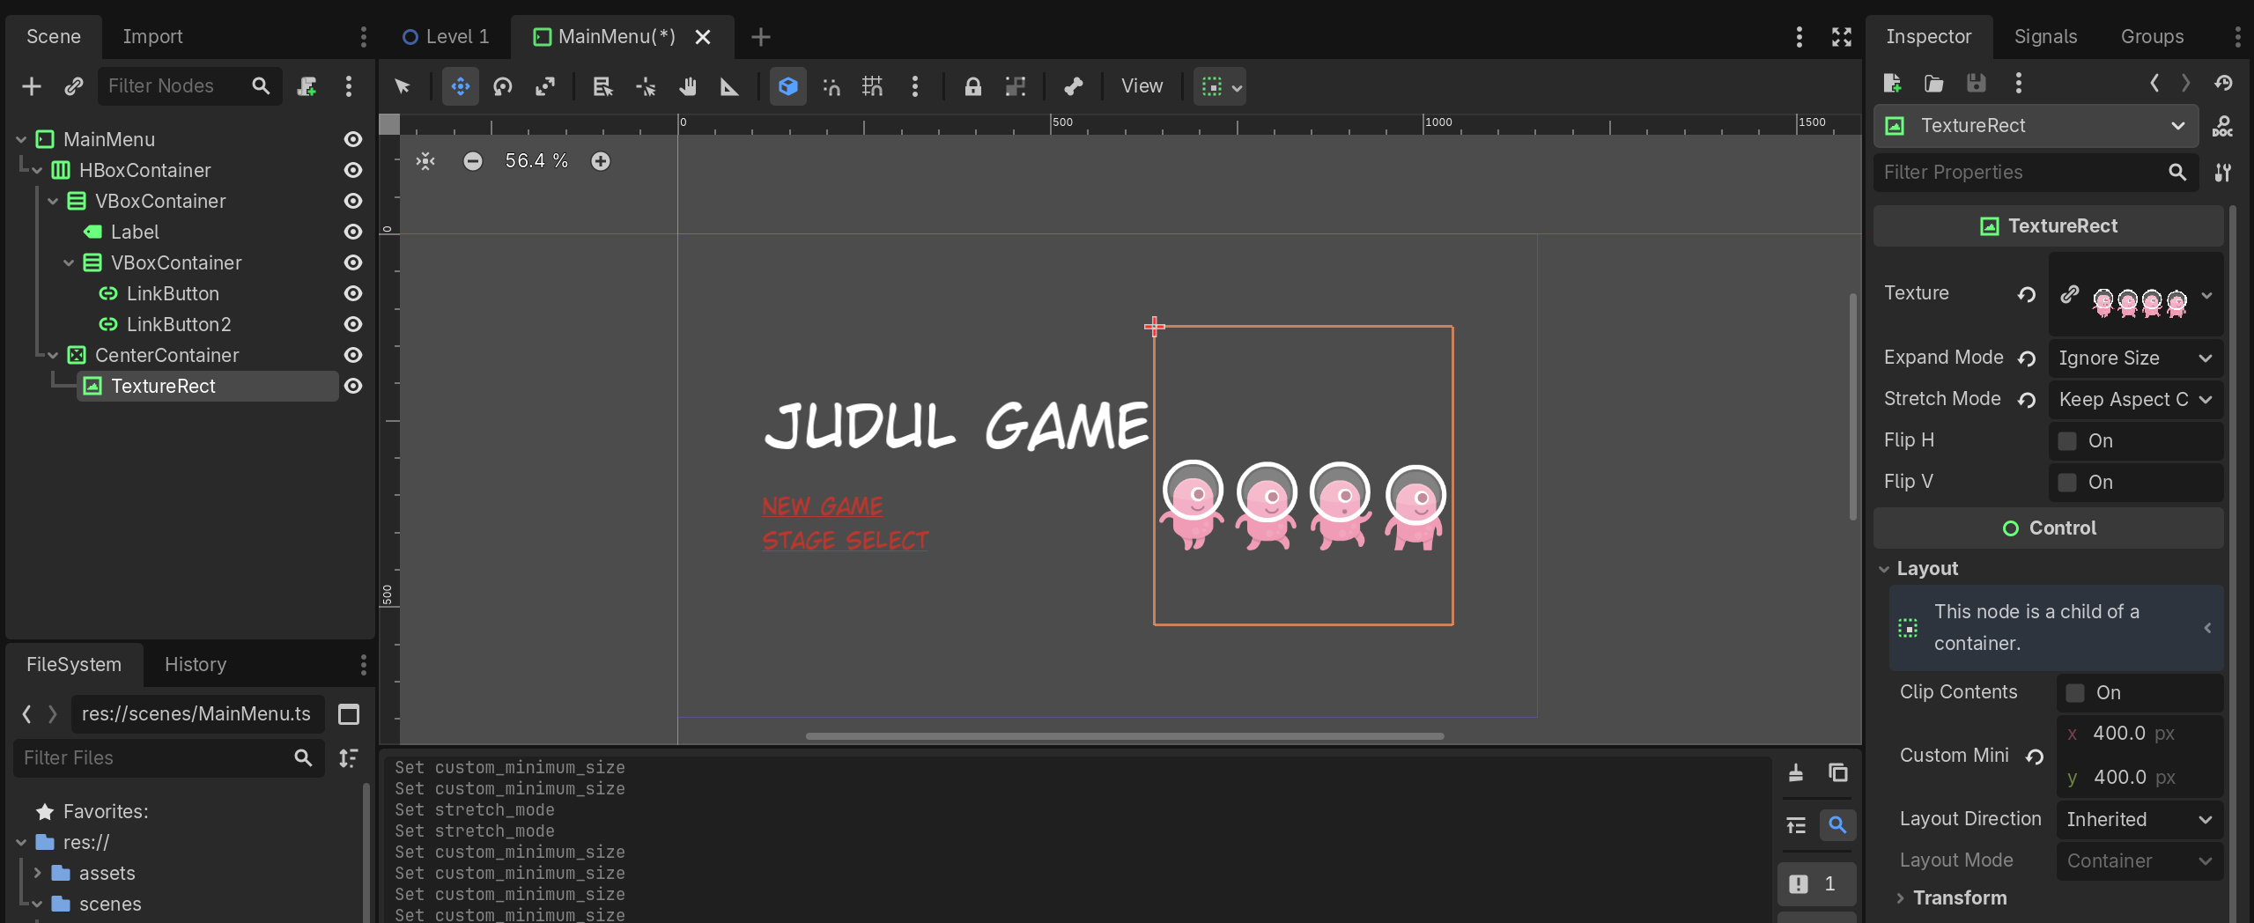Select the Rotate Mode tool
Screen dimensions: 2254x923
pyautogui.click(x=503, y=86)
